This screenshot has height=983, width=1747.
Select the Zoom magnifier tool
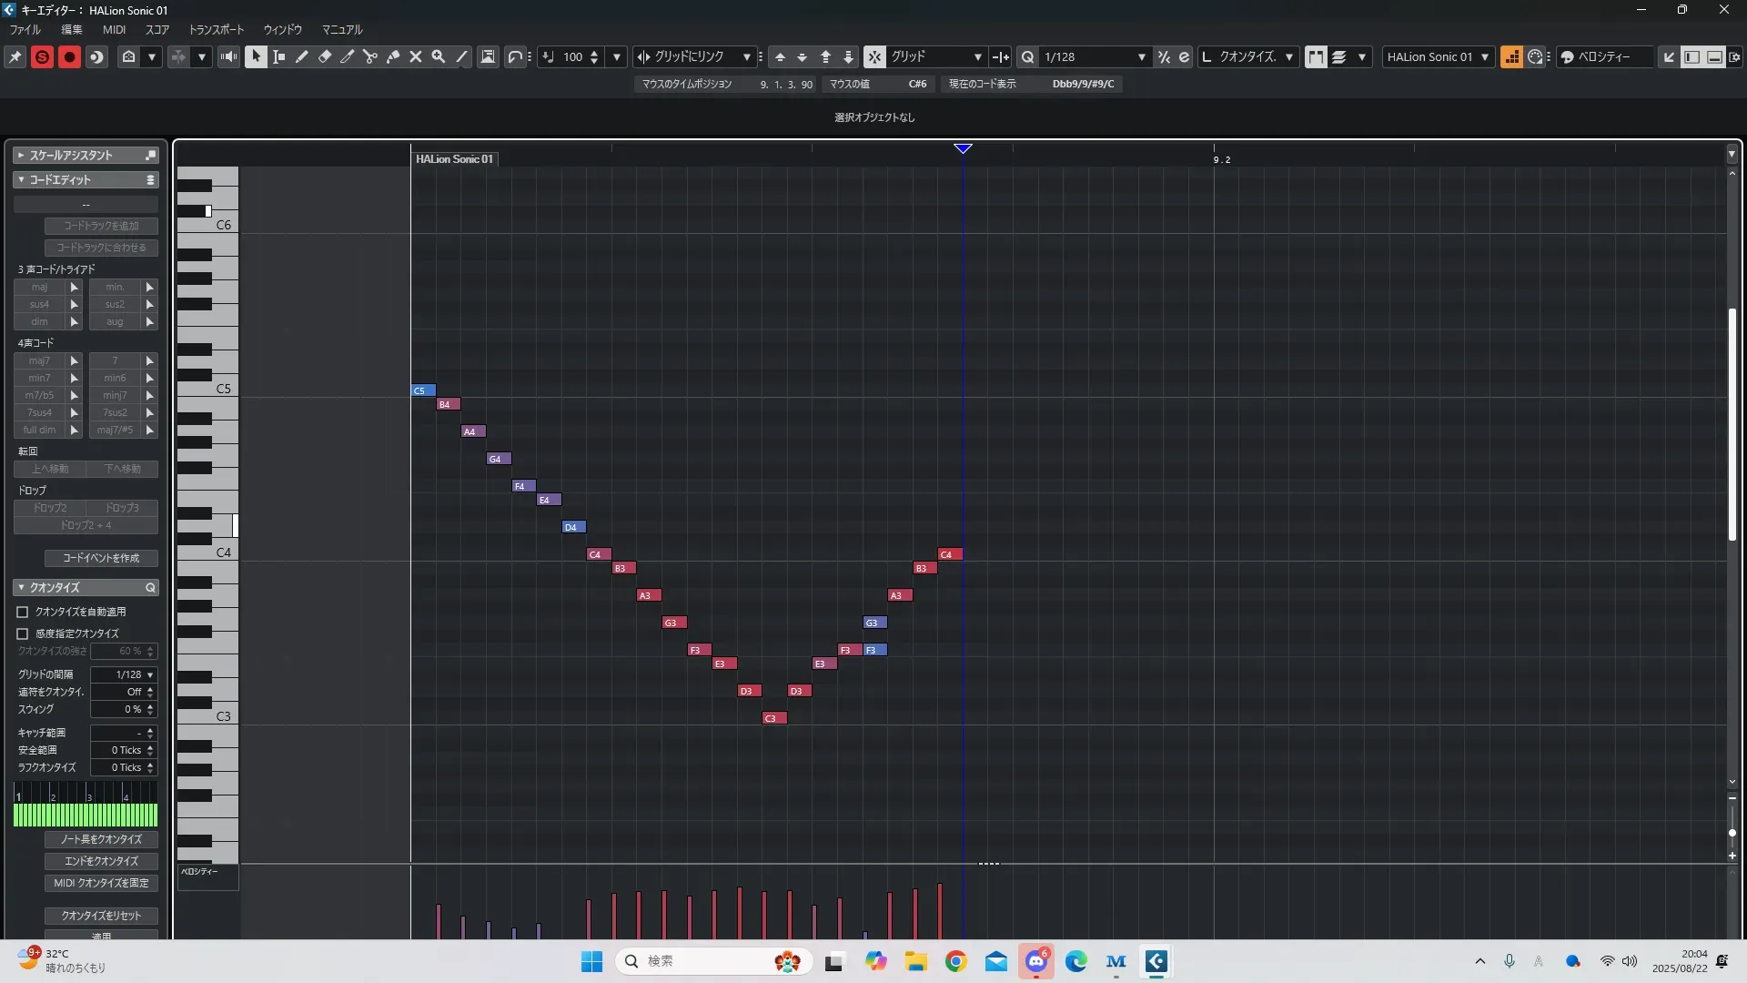(x=439, y=56)
